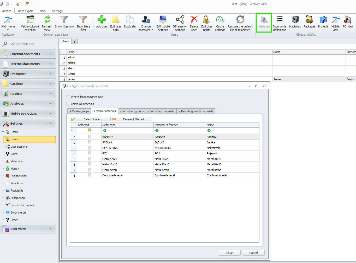Tick the BANANY row checkbox
Image resolution: width=356 pixels, height=263 pixels.
[x=90, y=137]
